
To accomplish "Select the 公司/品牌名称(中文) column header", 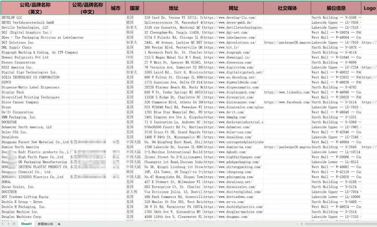I will (88, 8).
